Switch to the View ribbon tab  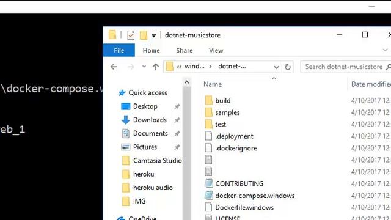pos(216,50)
